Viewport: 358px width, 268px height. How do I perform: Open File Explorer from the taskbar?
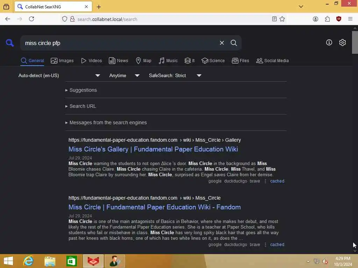[50, 261]
